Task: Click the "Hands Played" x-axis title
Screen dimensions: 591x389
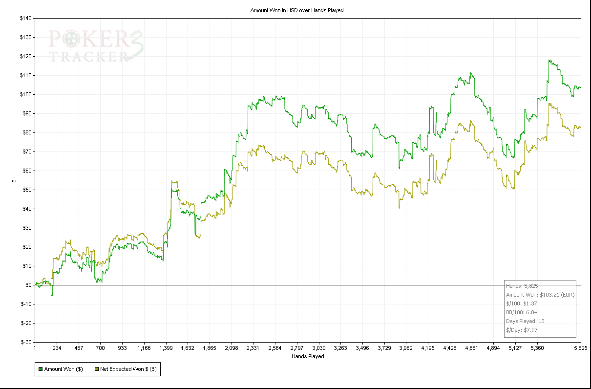Action: [308, 356]
